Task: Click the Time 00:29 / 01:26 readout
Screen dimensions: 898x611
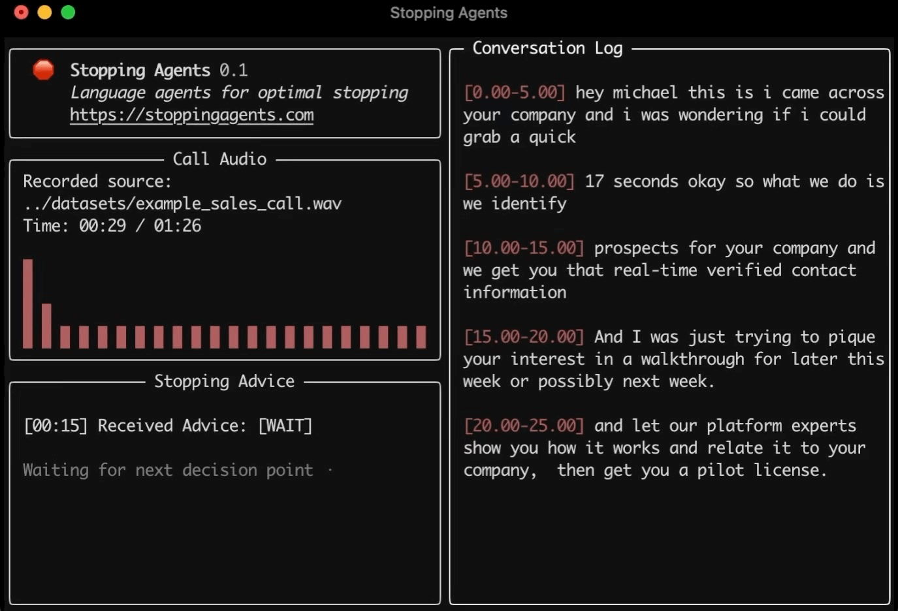Action: pyautogui.click(x=112, y=226)
